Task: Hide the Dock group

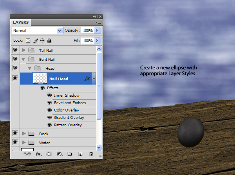Action: (x=15, y=133)
